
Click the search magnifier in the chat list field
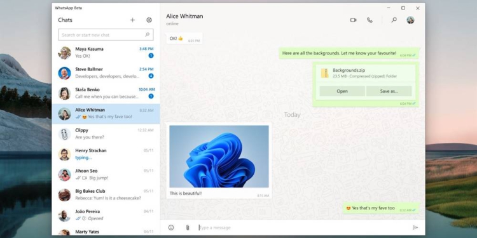pos(148,35)
